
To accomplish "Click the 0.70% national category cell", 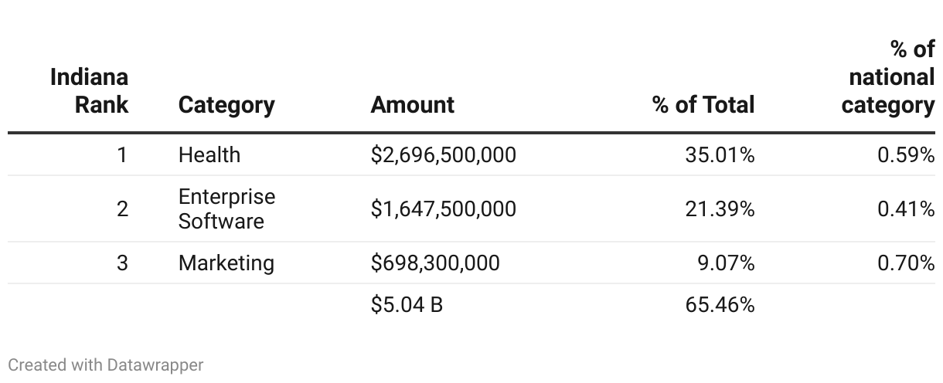I will pyautogui.click(x=906, y=263).
